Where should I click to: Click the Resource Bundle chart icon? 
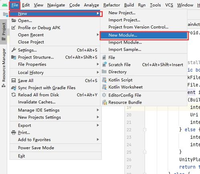coord(104,102)
